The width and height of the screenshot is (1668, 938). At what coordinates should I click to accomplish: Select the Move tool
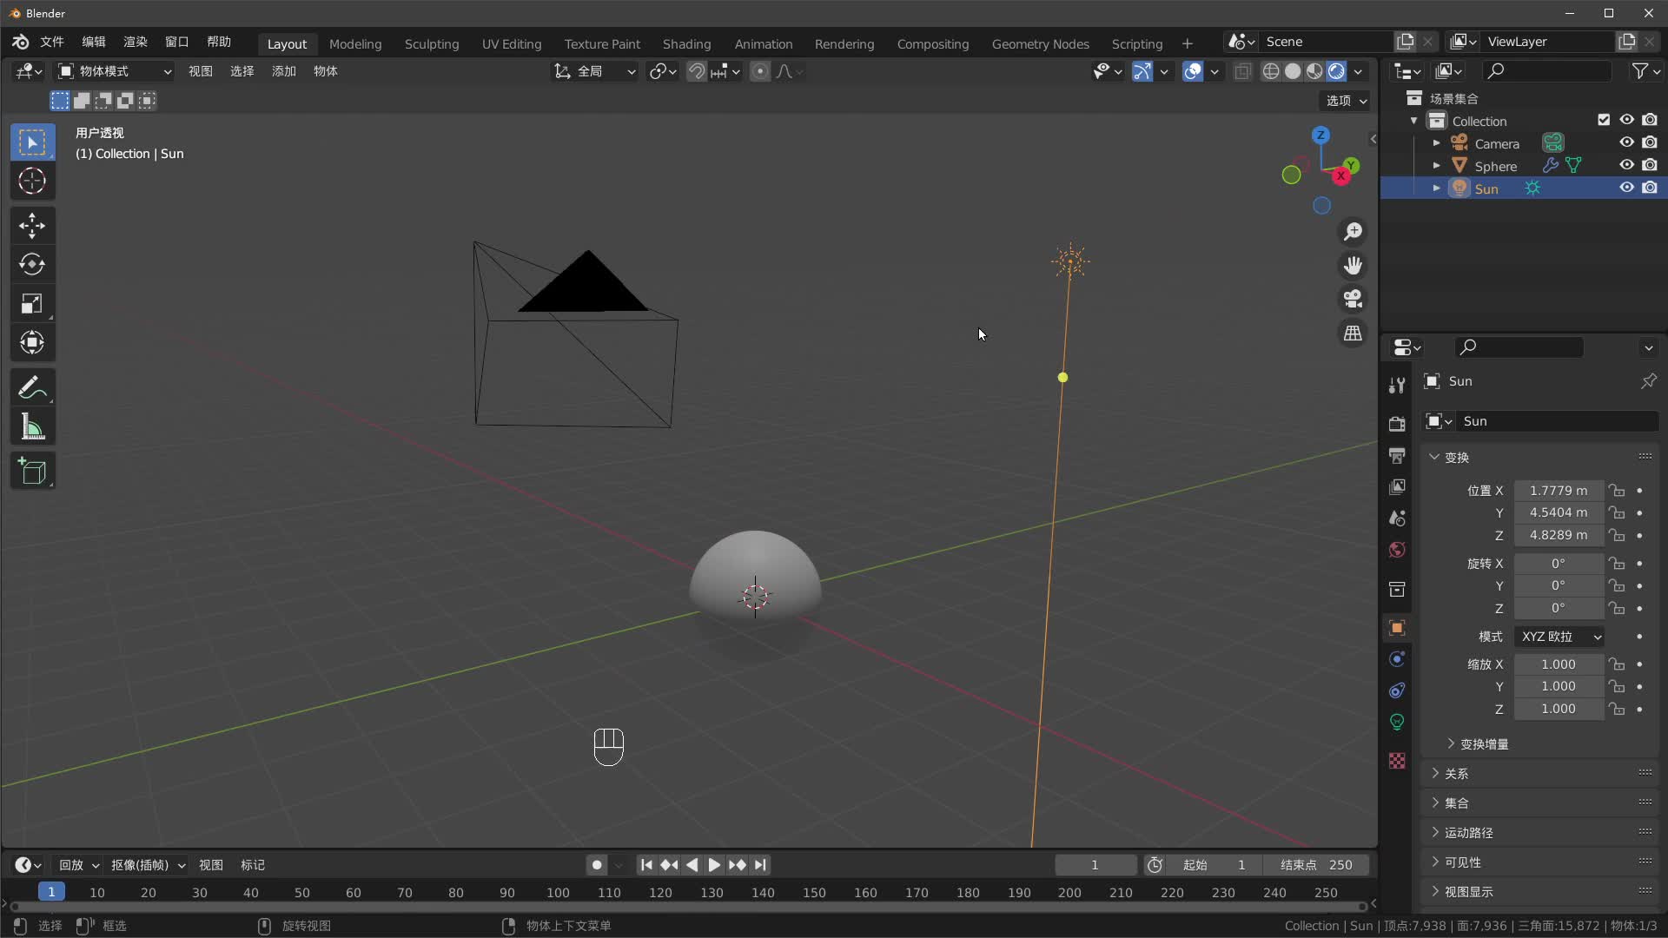coord(32,226)
